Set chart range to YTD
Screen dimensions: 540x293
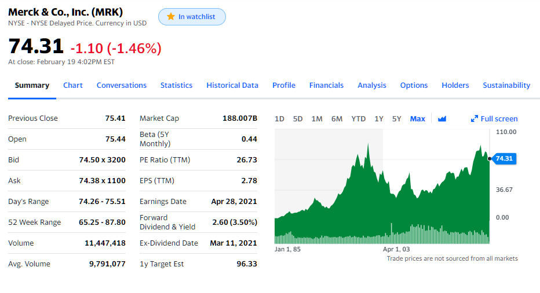[x=359, y=119]
